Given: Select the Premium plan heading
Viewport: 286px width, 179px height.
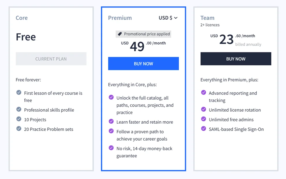Looking at the screenshot, I should tap(120, 18).
